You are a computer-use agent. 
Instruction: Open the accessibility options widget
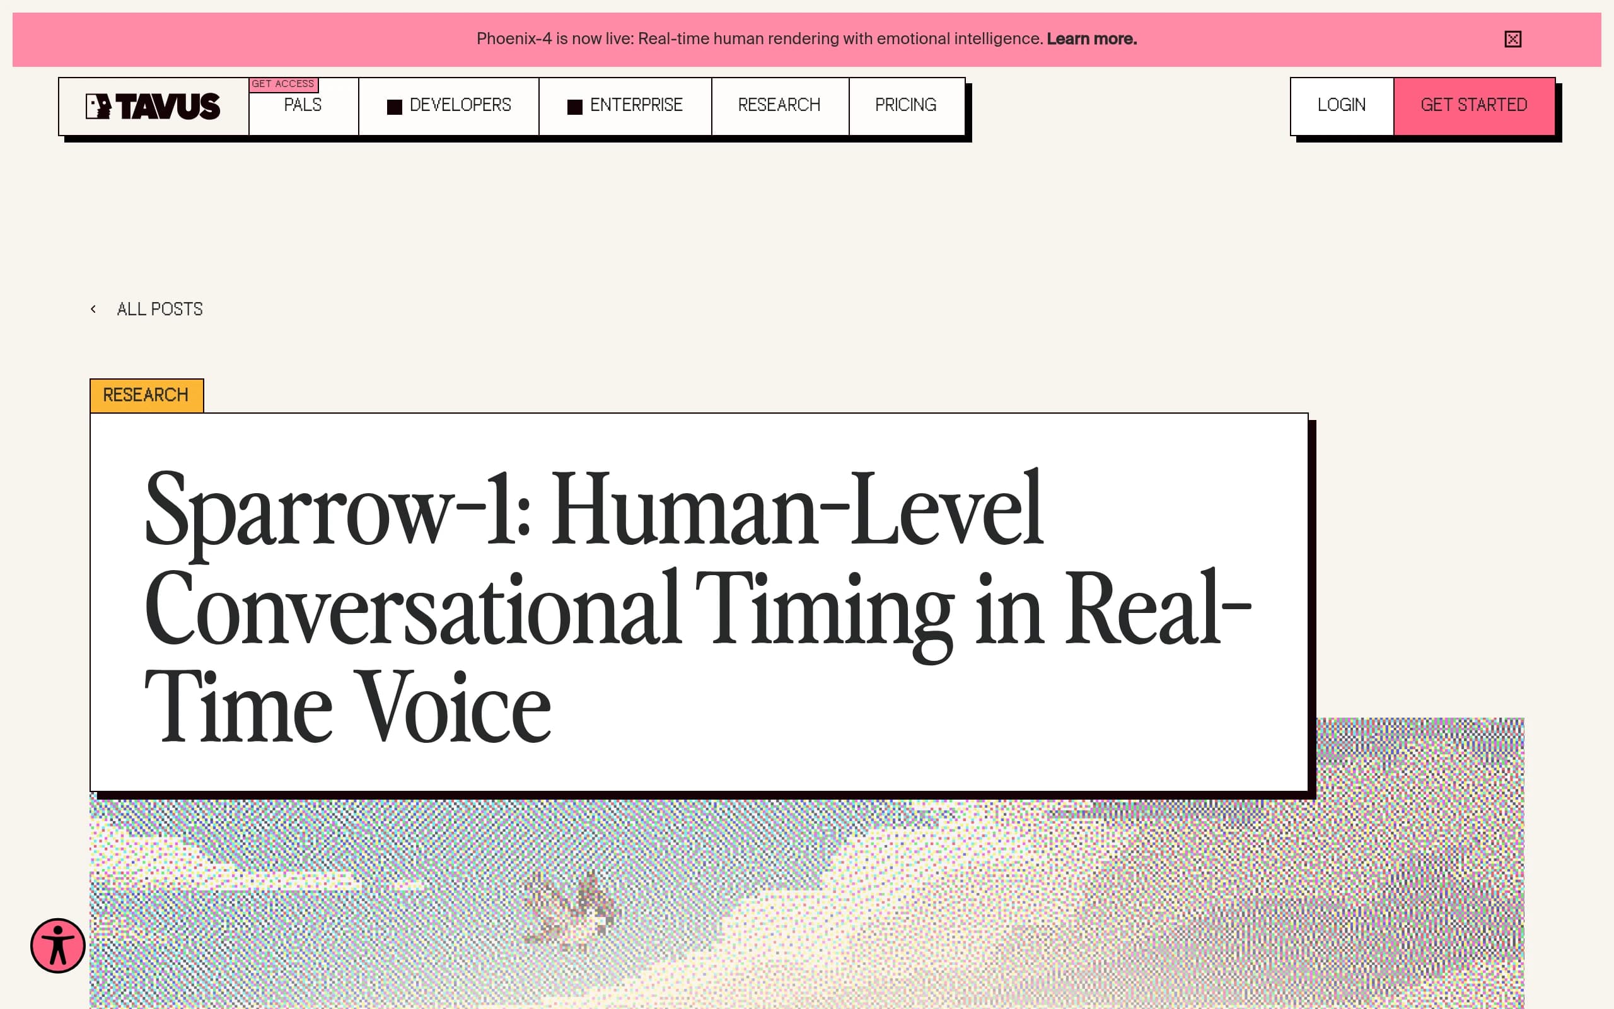click(58, 945)
